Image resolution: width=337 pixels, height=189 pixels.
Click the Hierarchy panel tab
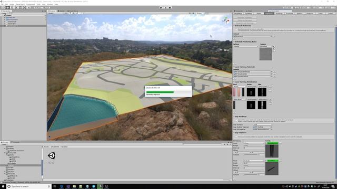(x=6, y=11)
